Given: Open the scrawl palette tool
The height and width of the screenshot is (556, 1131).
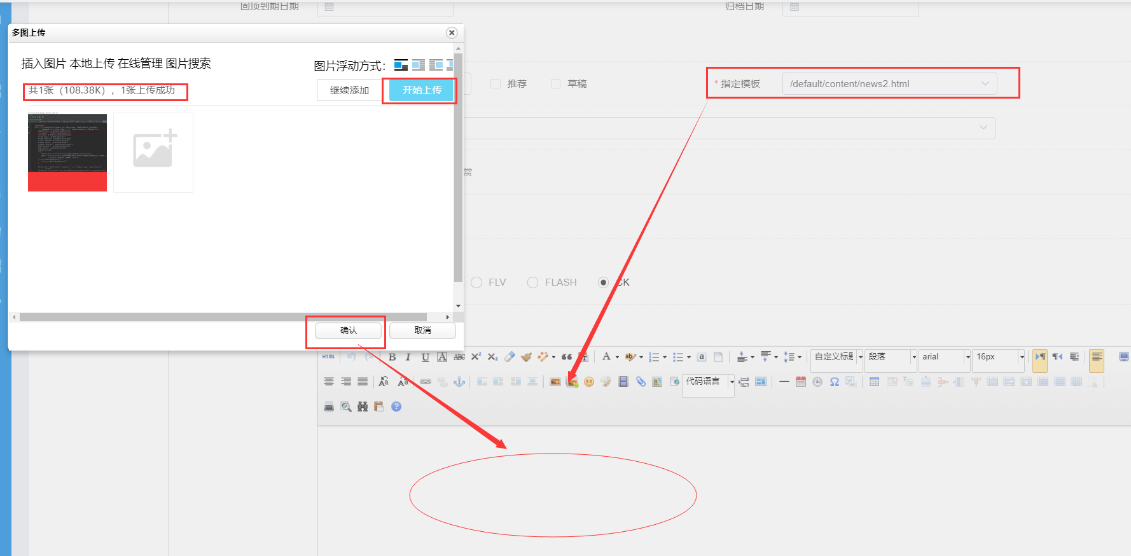Looking at the screenshot, I should click(x=606, y=382).
